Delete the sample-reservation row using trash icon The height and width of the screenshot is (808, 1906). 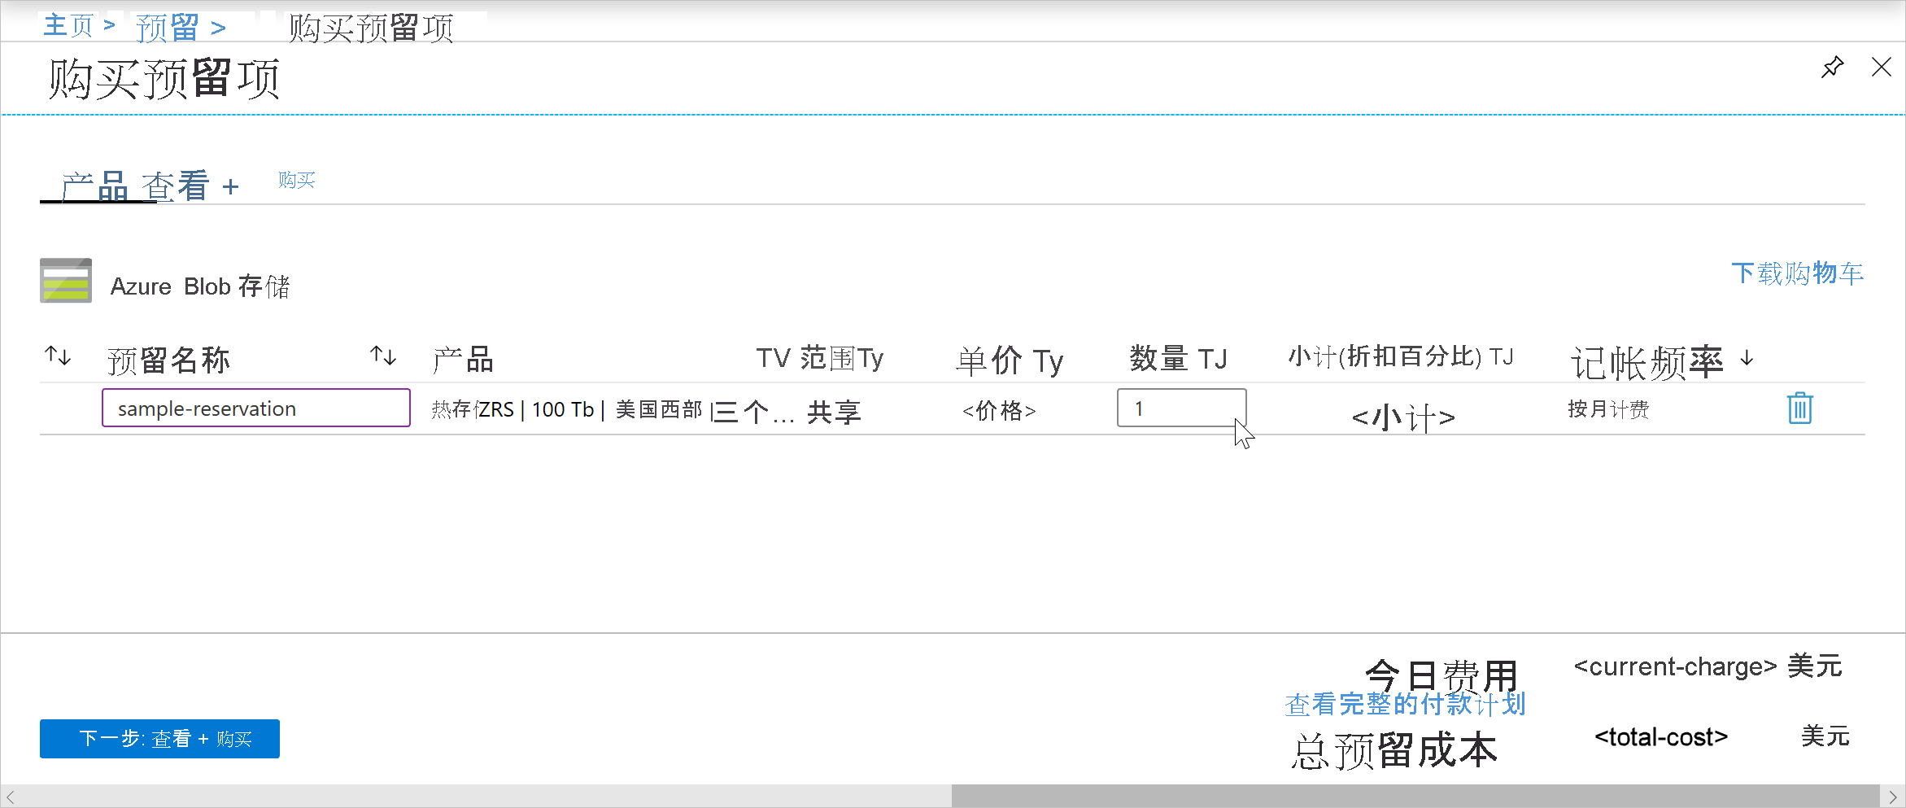(x=1799, y=408)
